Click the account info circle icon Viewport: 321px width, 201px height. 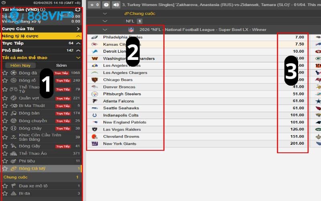43,9
